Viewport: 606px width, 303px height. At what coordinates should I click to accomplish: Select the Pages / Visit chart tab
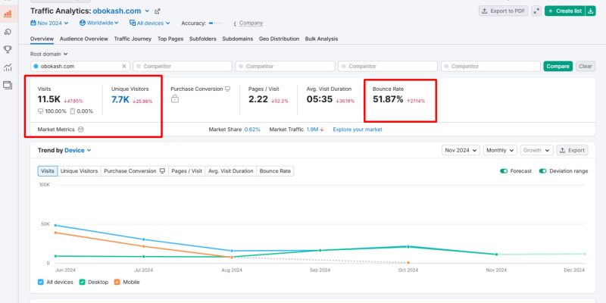[186, 171]
